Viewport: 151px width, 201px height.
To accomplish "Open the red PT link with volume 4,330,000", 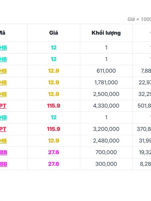I will pyautogui.click(x=3, y=106).
